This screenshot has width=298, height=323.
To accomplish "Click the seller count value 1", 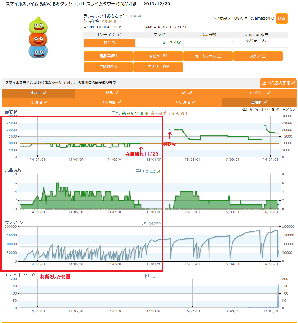I will pos(229,43).
